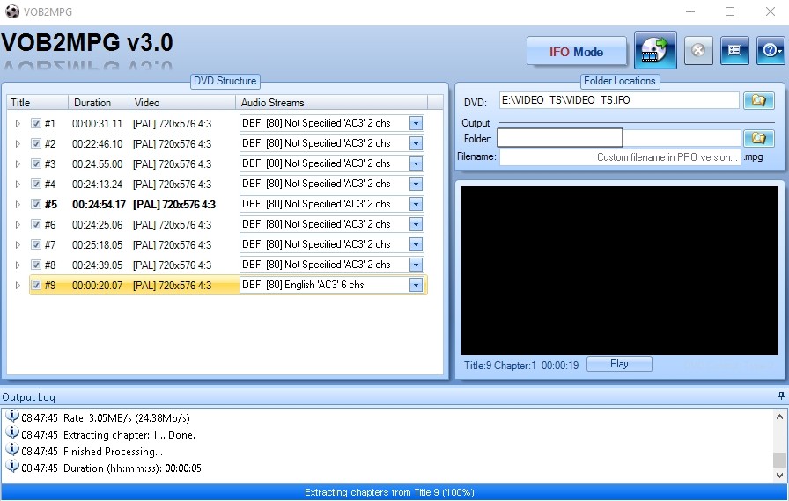Open audio stream dropdown for title #2
789x501 pixels.
[416, 143]
